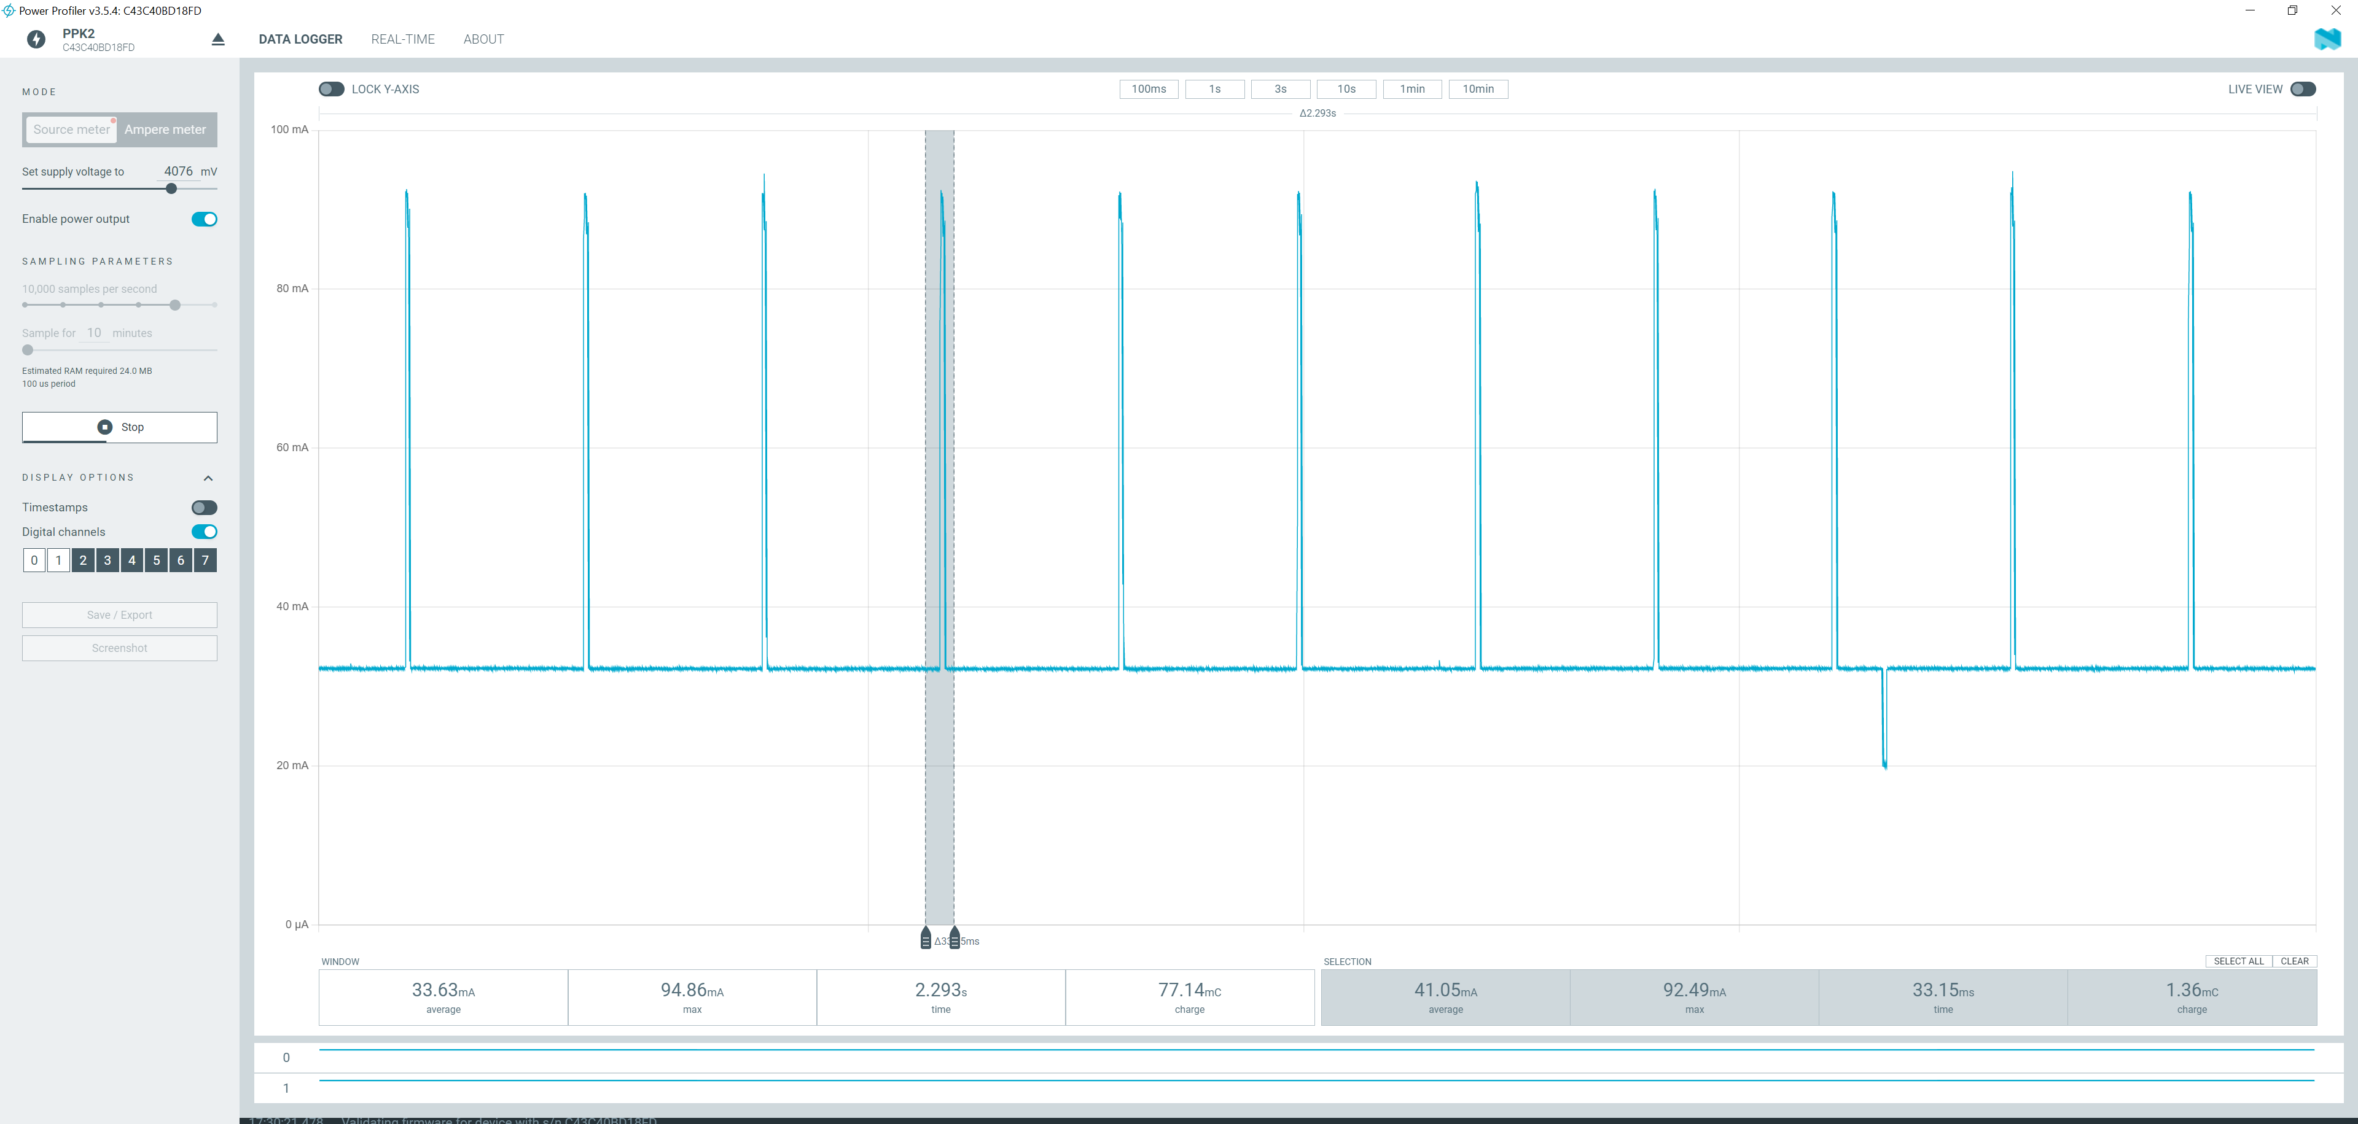Click the stop icon in Stop button

coord(104,427)
